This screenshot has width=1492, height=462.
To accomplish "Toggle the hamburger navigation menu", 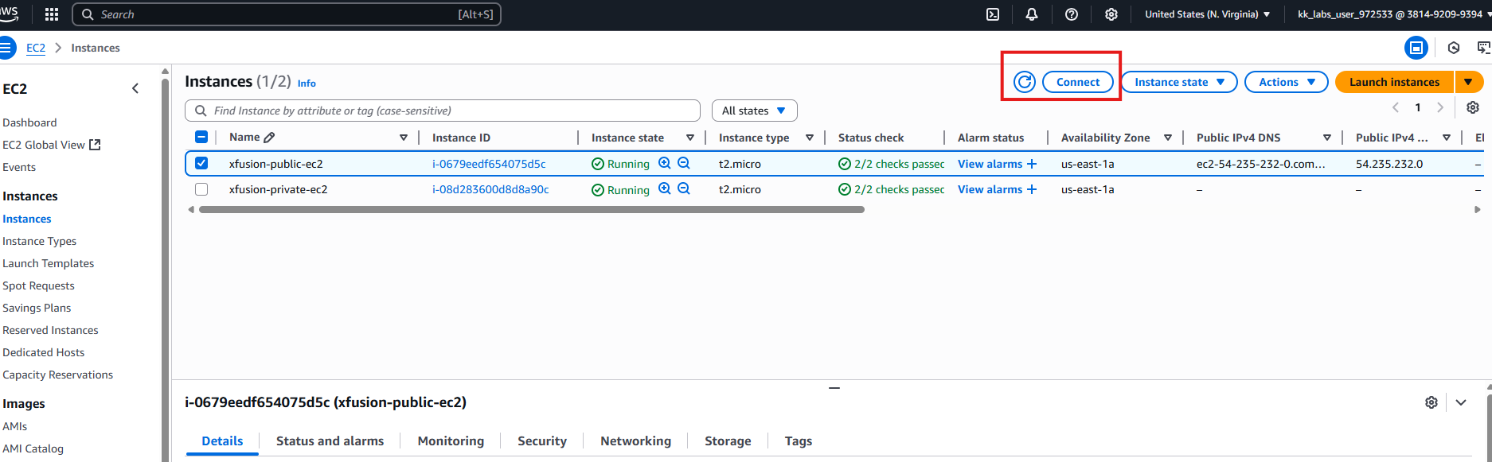I will point(7,48).
